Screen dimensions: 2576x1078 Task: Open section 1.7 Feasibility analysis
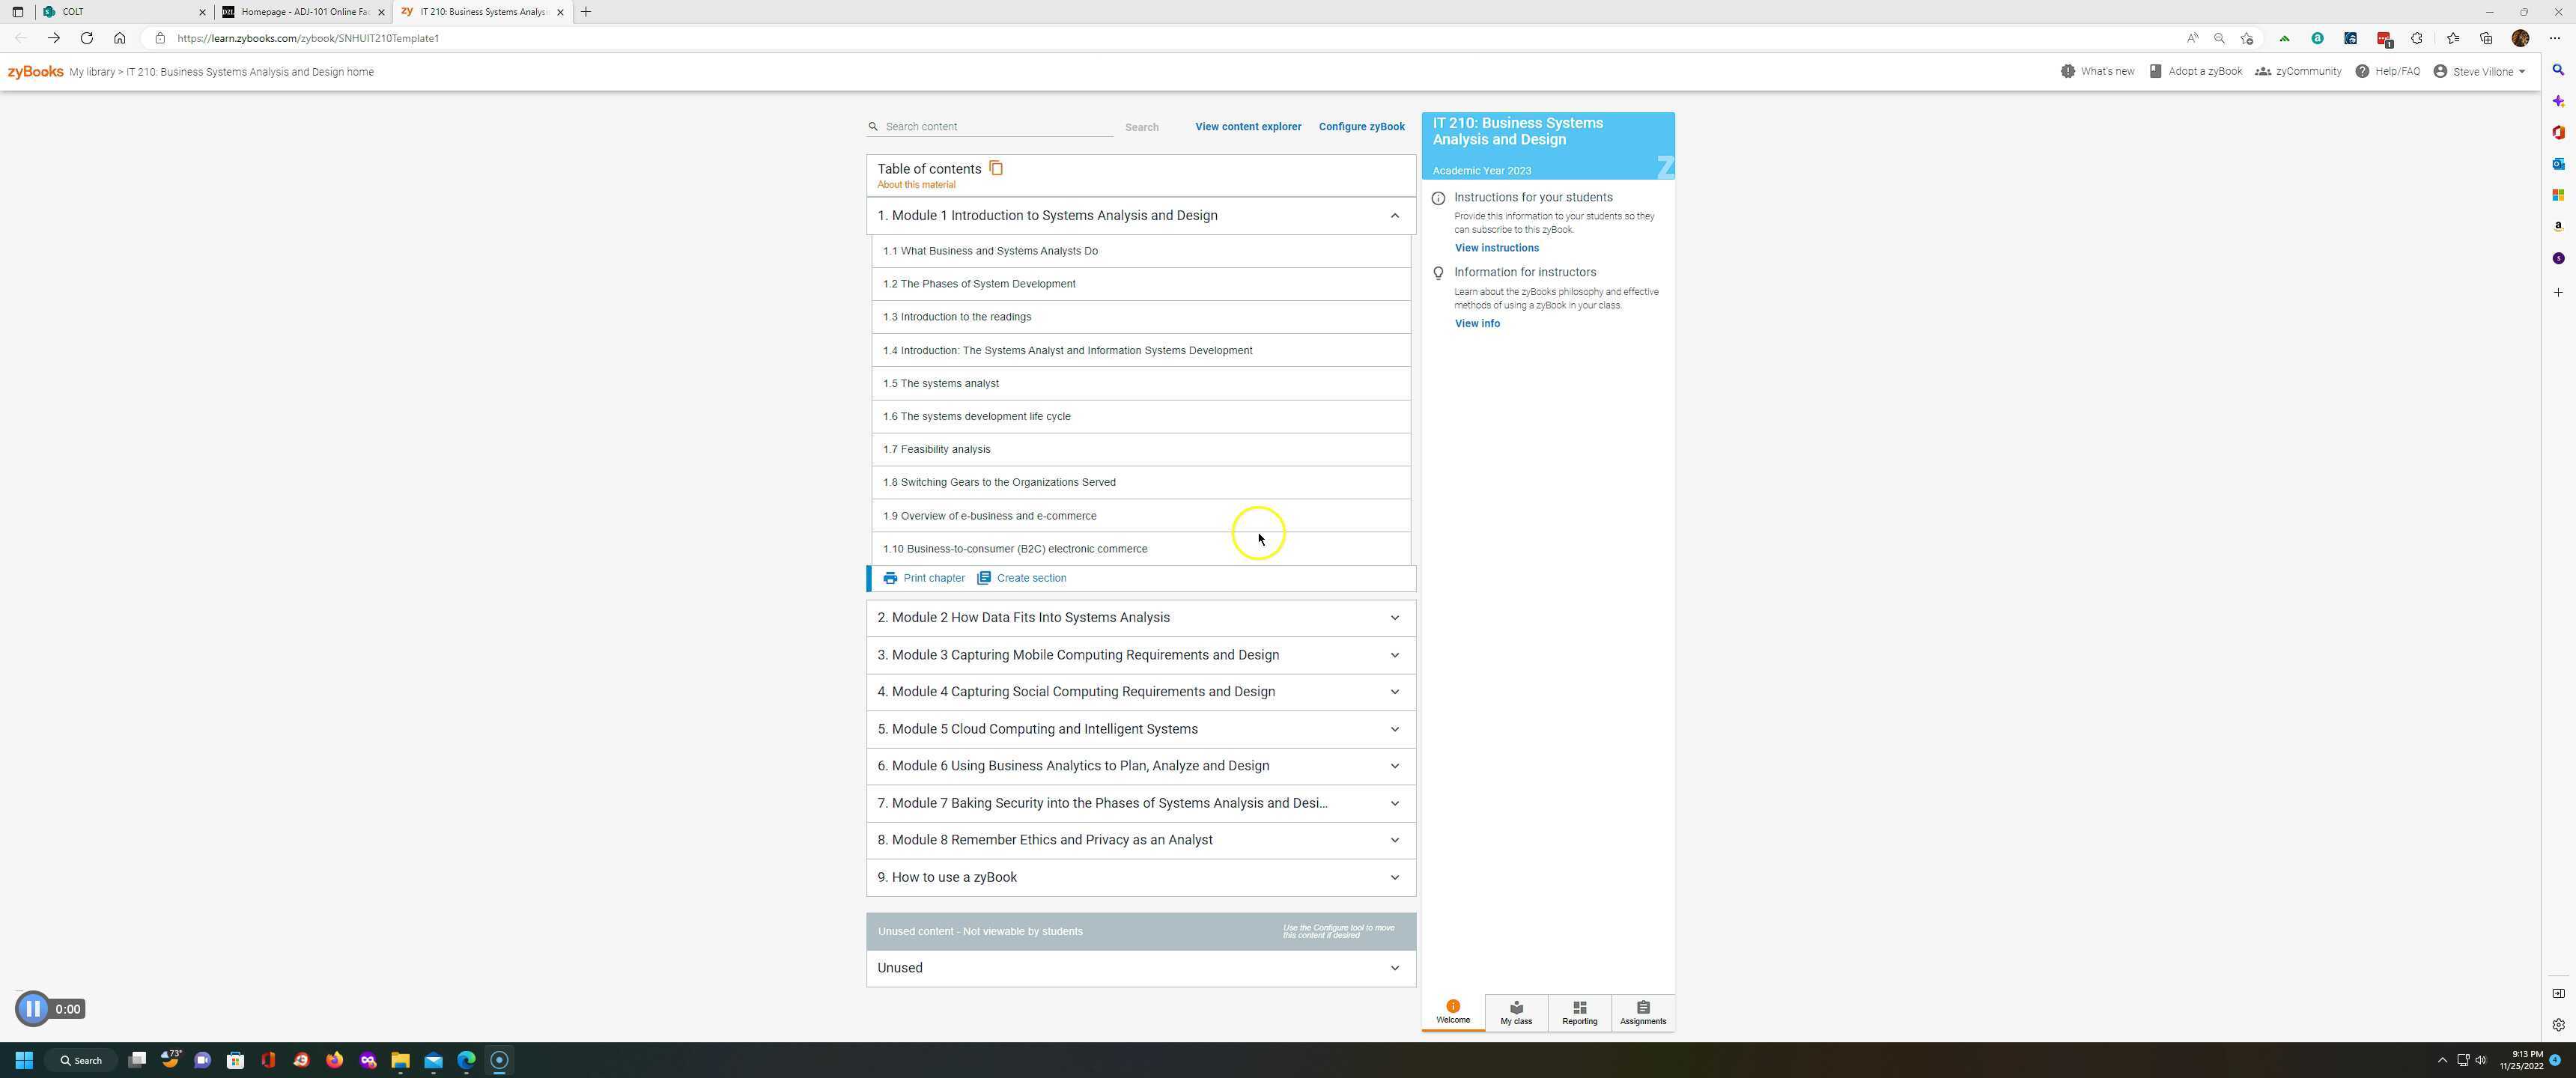[x=936, y=450]
